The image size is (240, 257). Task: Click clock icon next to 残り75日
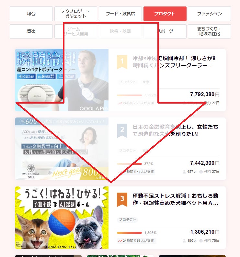point(201,240)
